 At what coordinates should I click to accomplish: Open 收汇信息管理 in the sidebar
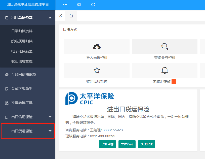point(22,61)
